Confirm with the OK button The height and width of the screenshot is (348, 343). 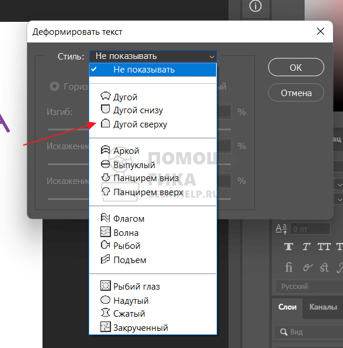(296, 67)
